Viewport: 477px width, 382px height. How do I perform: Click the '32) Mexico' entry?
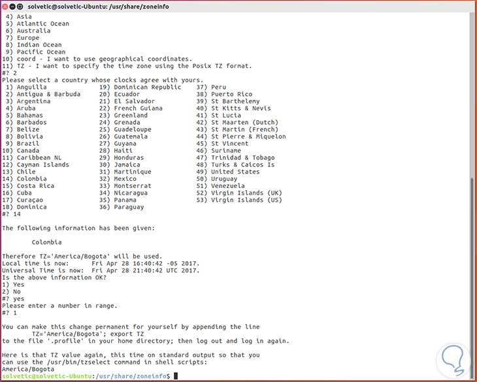[x=118, y=179]
